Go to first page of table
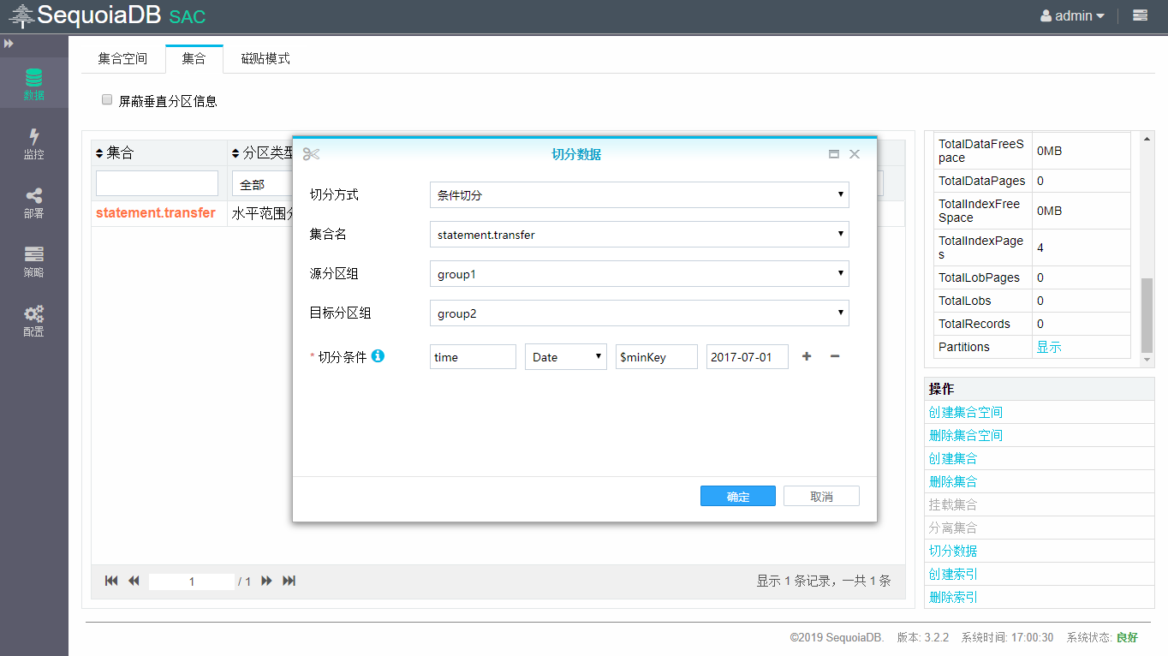The image size is (1168, 656). (111, 581)
